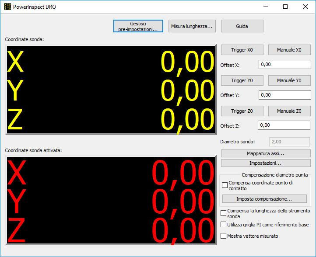Screen dimensions: 316x257
Task: Click Manuale X0 button
Action: pyautogui.click(x=289, y=50)
